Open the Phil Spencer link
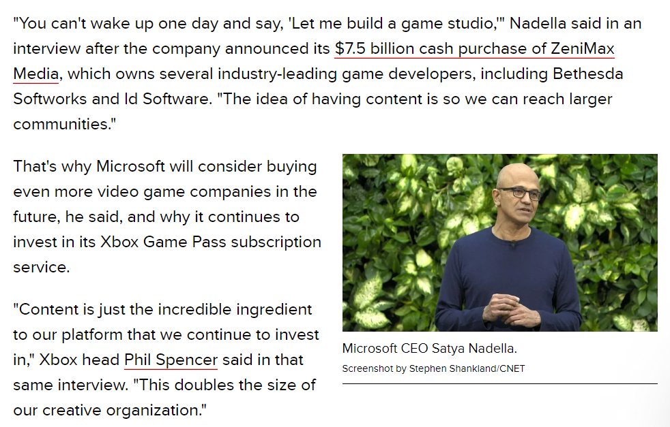Viewport: 670px width, 427px height. 171,360
